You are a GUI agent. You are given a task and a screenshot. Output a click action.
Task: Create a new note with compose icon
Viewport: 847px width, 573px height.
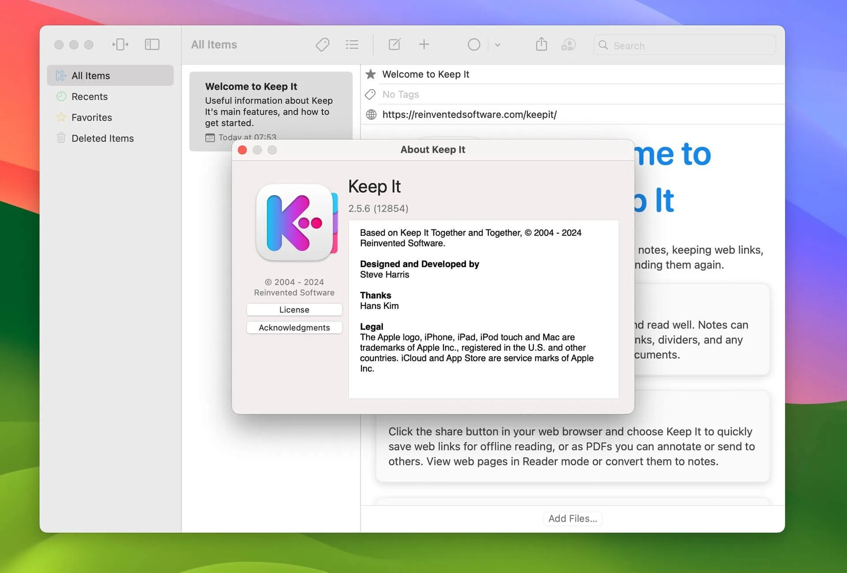(394, 45)
